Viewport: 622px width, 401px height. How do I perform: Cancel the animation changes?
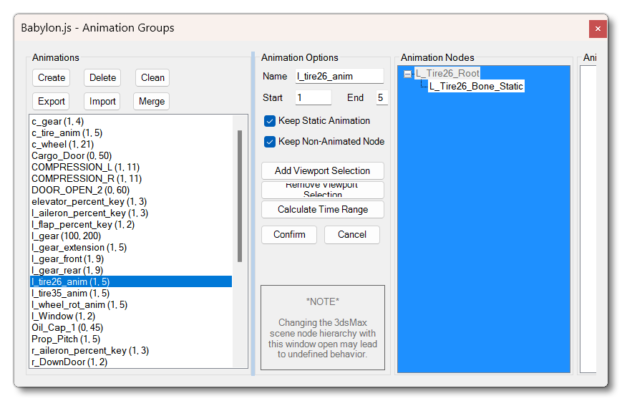pos(351,234)
